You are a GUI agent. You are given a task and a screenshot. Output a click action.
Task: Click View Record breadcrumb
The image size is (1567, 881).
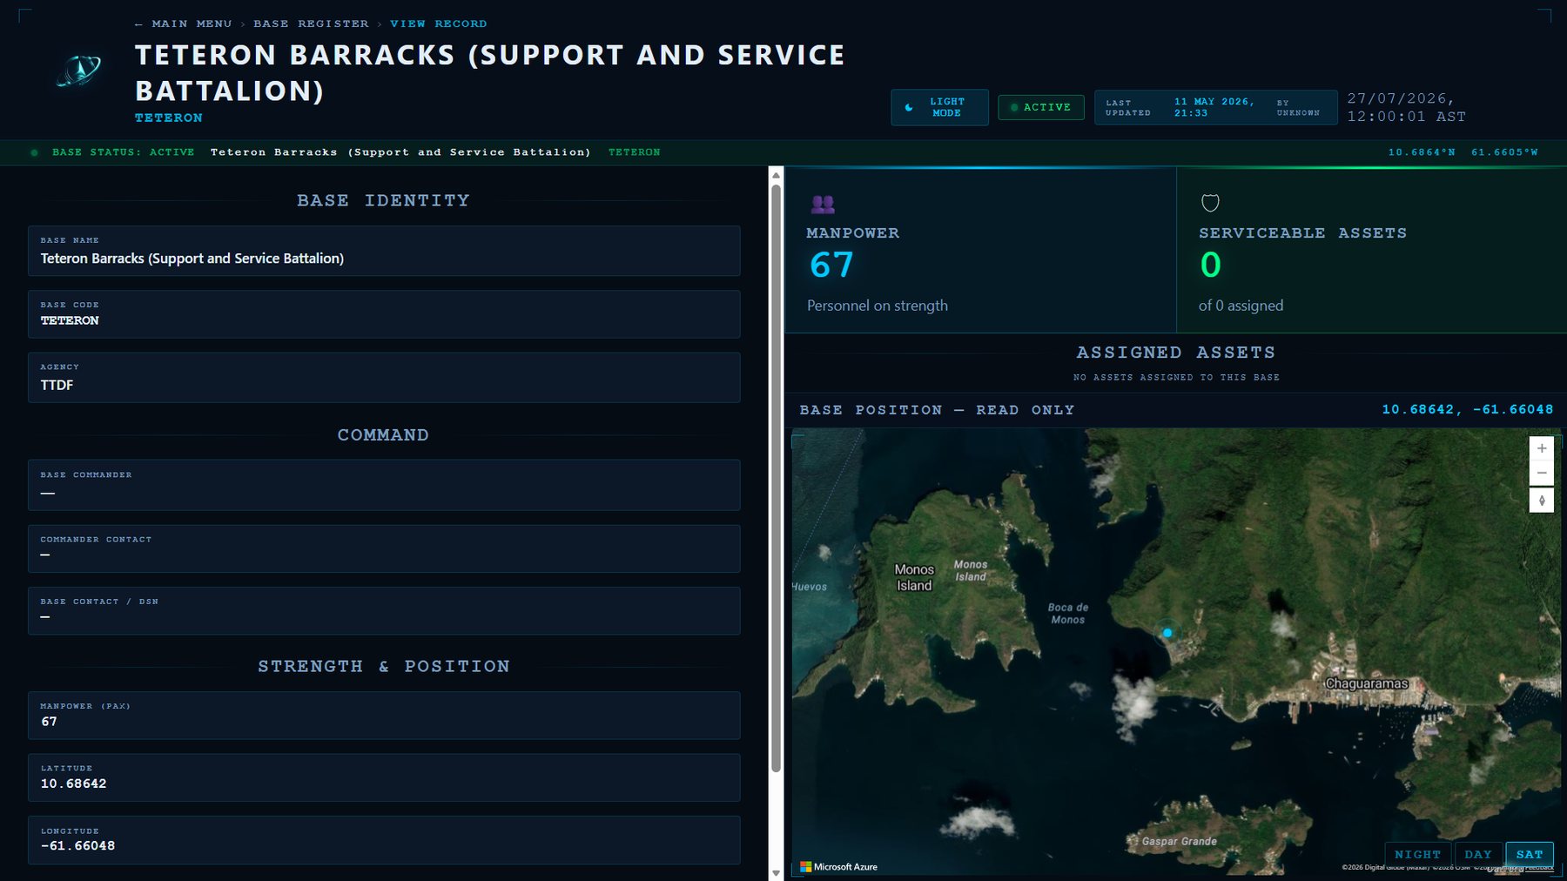(439, 24)
